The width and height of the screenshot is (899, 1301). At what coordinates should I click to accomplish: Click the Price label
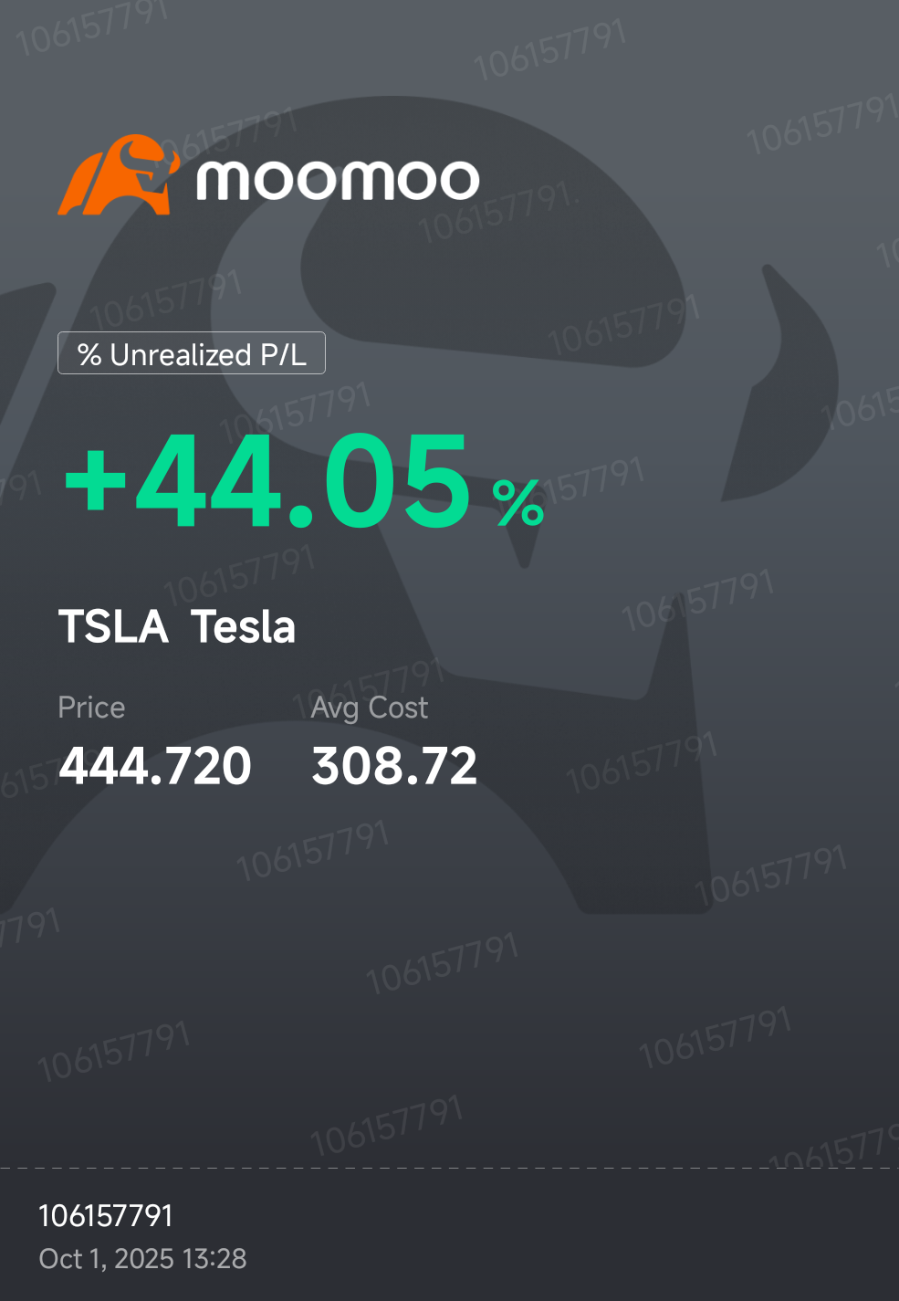tap(91, 708)
